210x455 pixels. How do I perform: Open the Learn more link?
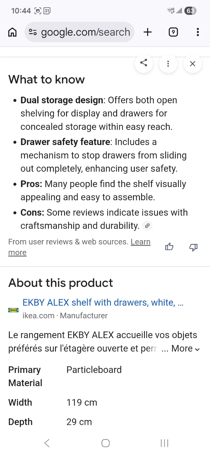140,242
